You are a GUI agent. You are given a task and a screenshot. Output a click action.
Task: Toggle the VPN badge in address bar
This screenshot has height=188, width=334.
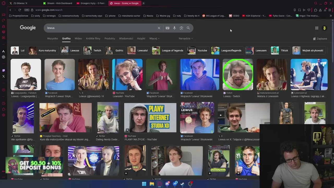coord(27,10)
